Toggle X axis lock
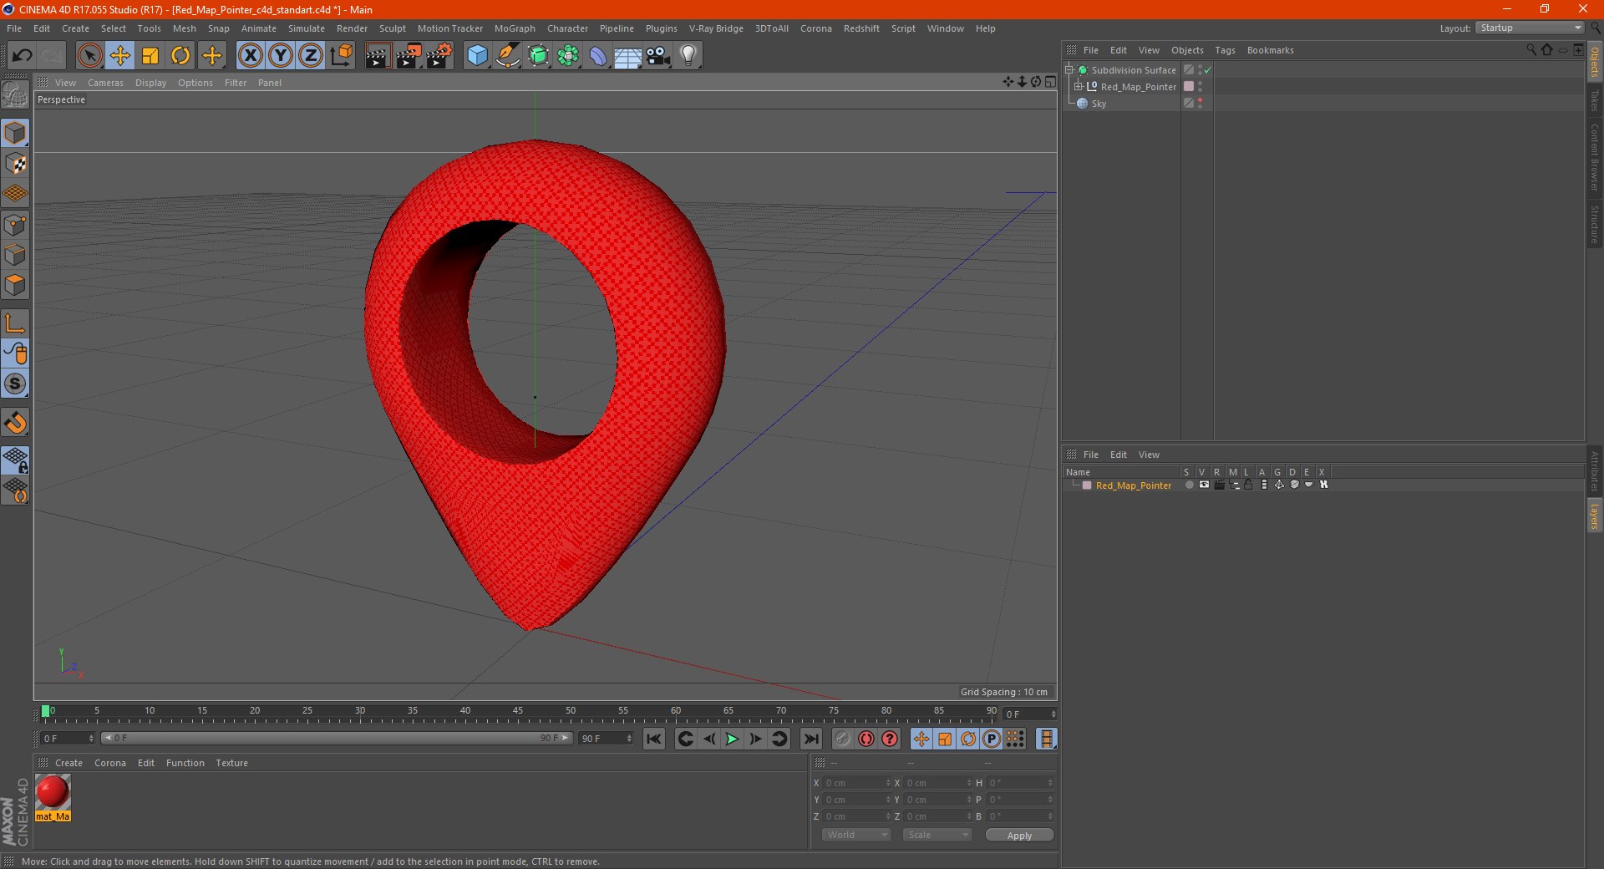 click(x=250, y=55)
